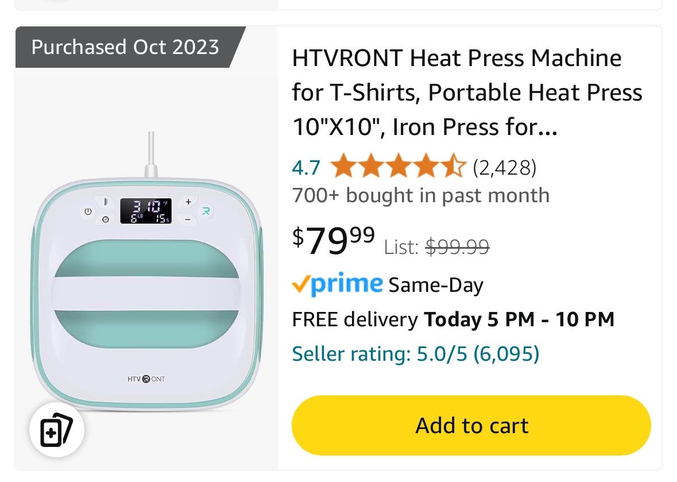Click the Purchased Oct 2023 badge
The width and height of the screenshot is (677, 482).
125,47
